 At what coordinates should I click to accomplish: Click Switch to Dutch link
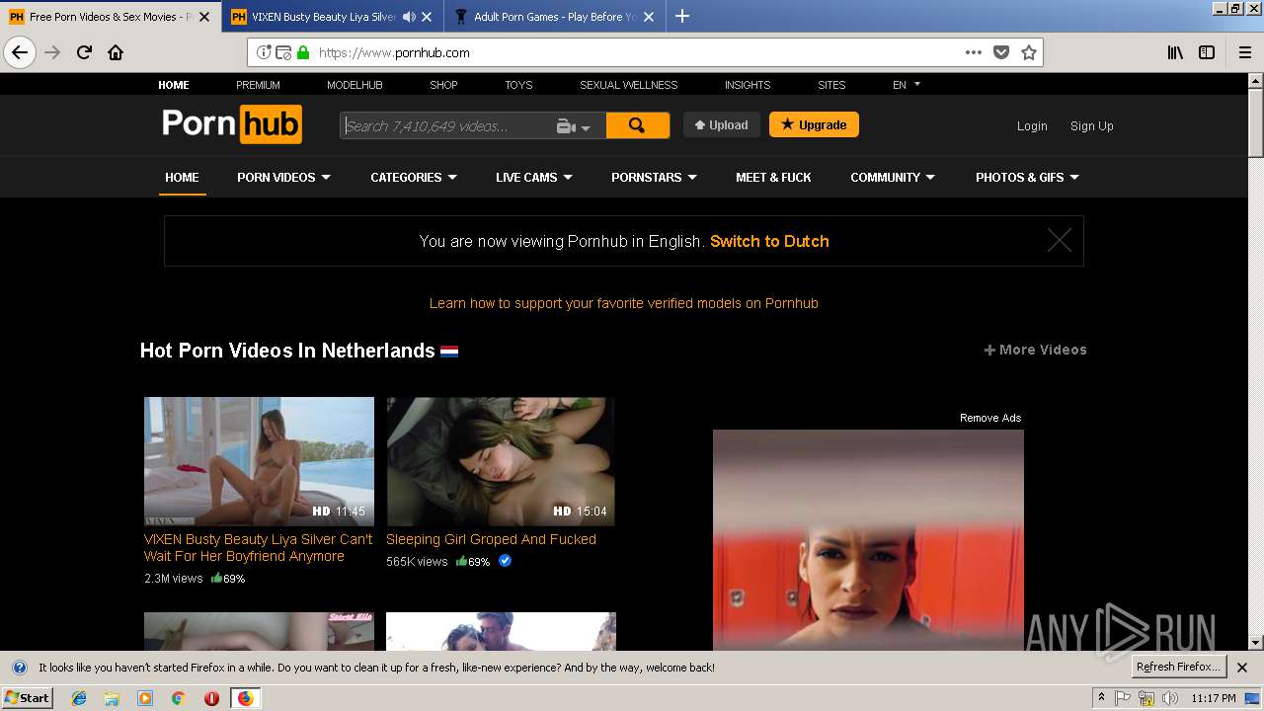[x=769, y=241]
